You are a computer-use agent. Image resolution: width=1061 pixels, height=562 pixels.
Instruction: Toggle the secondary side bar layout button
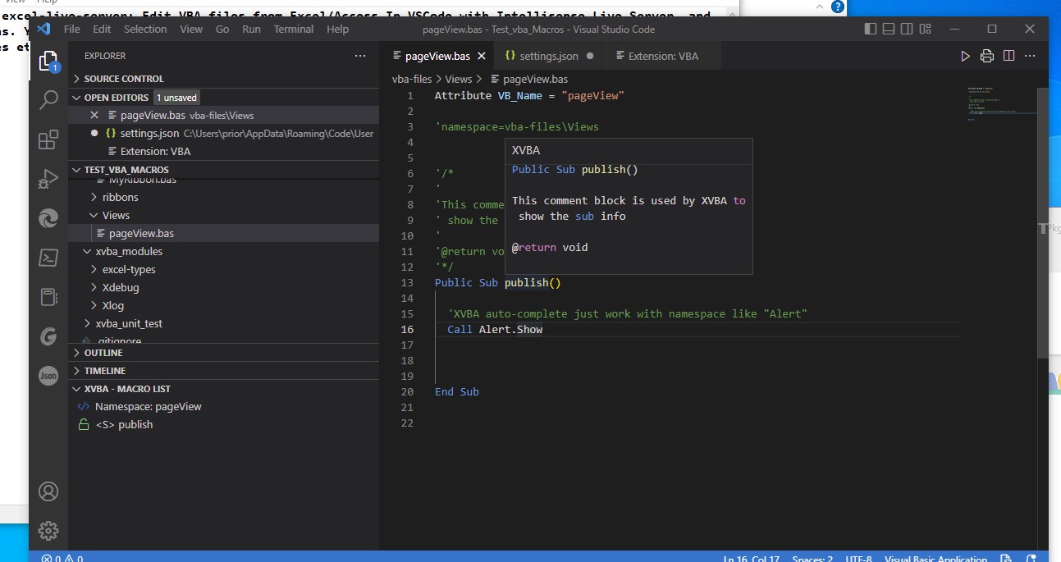click(907, 29)
